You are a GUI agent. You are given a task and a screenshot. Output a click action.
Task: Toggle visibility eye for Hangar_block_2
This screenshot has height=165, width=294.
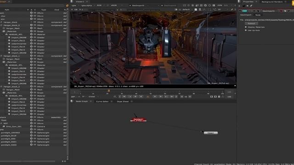[35, 87]
